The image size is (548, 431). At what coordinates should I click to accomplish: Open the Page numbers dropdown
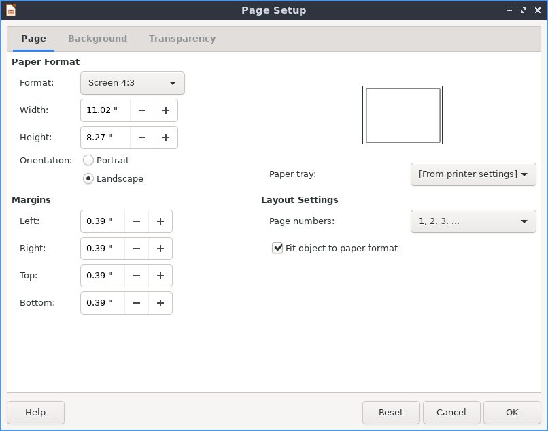[x=473, y=221]
